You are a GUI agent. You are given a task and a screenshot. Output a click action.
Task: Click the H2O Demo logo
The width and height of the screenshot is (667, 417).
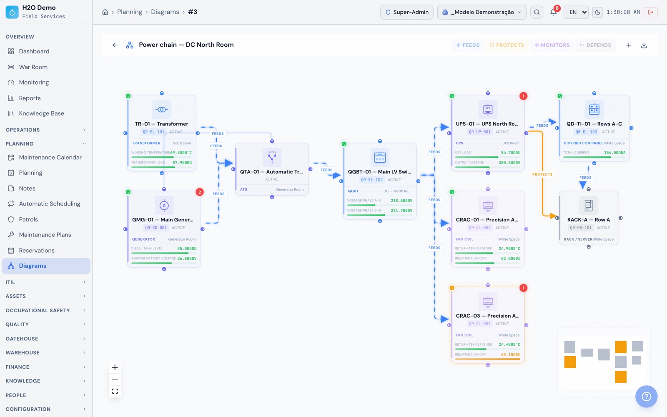point(12,12)
